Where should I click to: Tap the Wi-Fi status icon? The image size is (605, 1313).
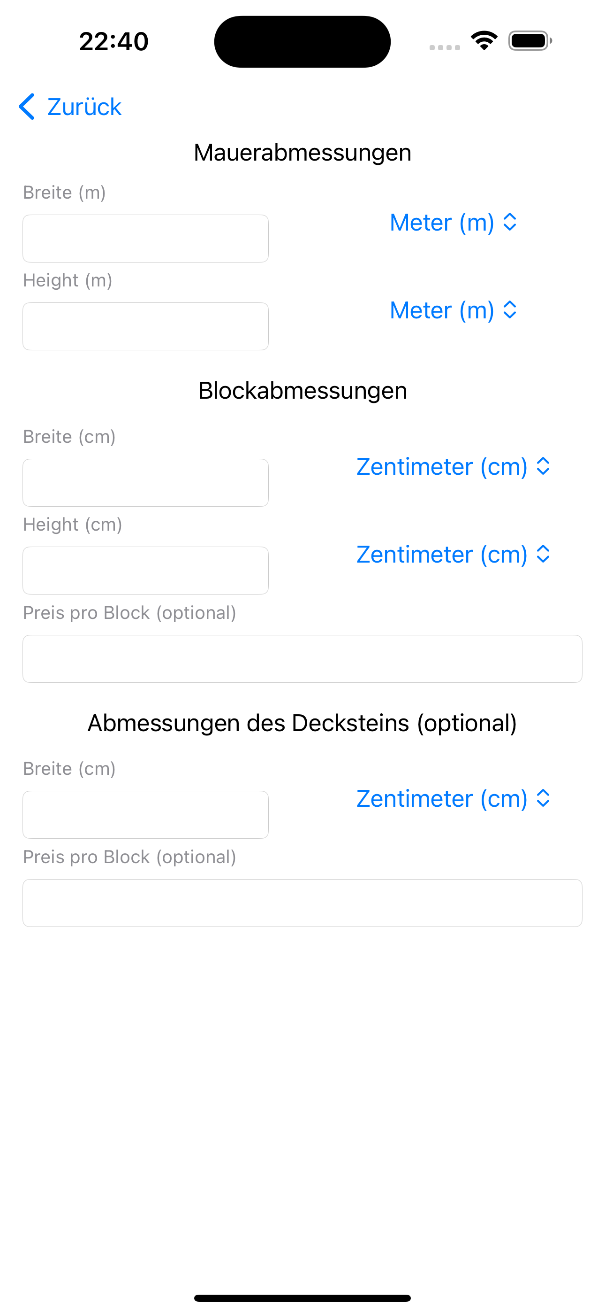coord(484,41)
